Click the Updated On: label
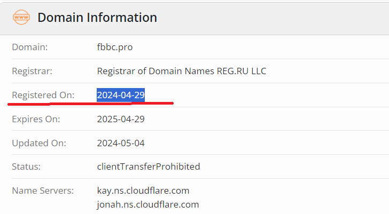Image resolution: width=389 pixels, height=214 pixels. pyautogui.click(x=39, y=143)
